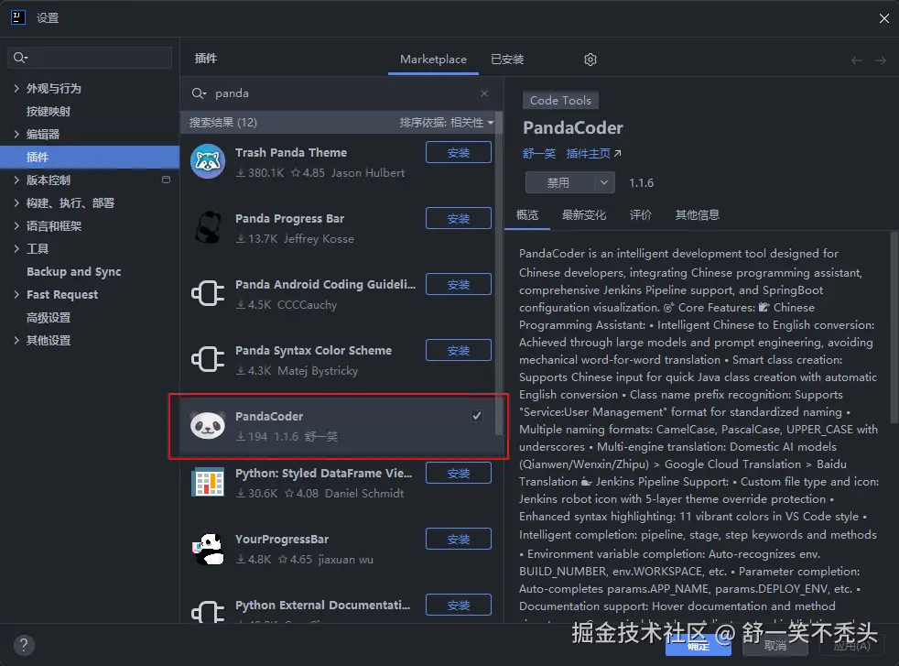Image resolution: width=899 pixels, height=666 pixels.
Task: Expand the 版本控制 settings section
Action: click(16, 180)
